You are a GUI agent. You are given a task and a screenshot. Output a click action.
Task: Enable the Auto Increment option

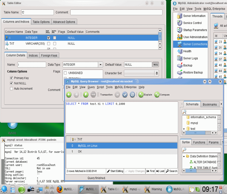click(x=11, y=89)
